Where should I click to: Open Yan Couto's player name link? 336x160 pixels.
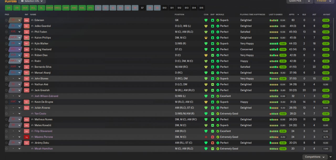coord(40,114)
